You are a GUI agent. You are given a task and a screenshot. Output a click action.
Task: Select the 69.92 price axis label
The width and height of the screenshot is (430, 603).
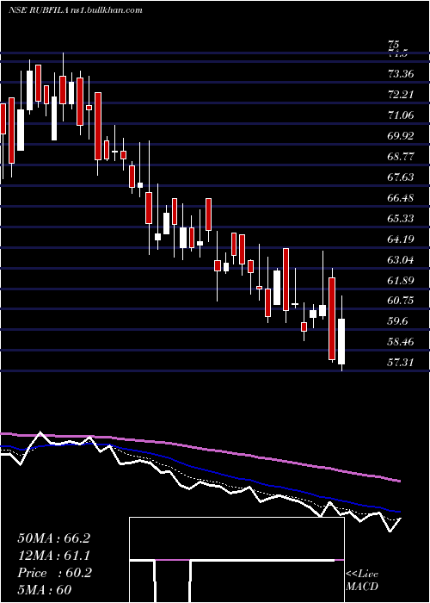coord(401,136)
